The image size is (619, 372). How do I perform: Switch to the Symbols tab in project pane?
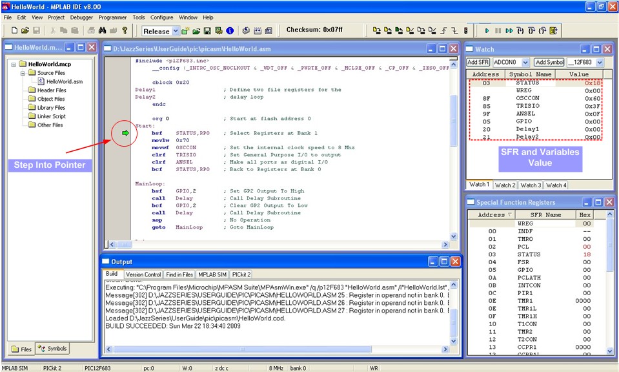(x=54, y=349)
